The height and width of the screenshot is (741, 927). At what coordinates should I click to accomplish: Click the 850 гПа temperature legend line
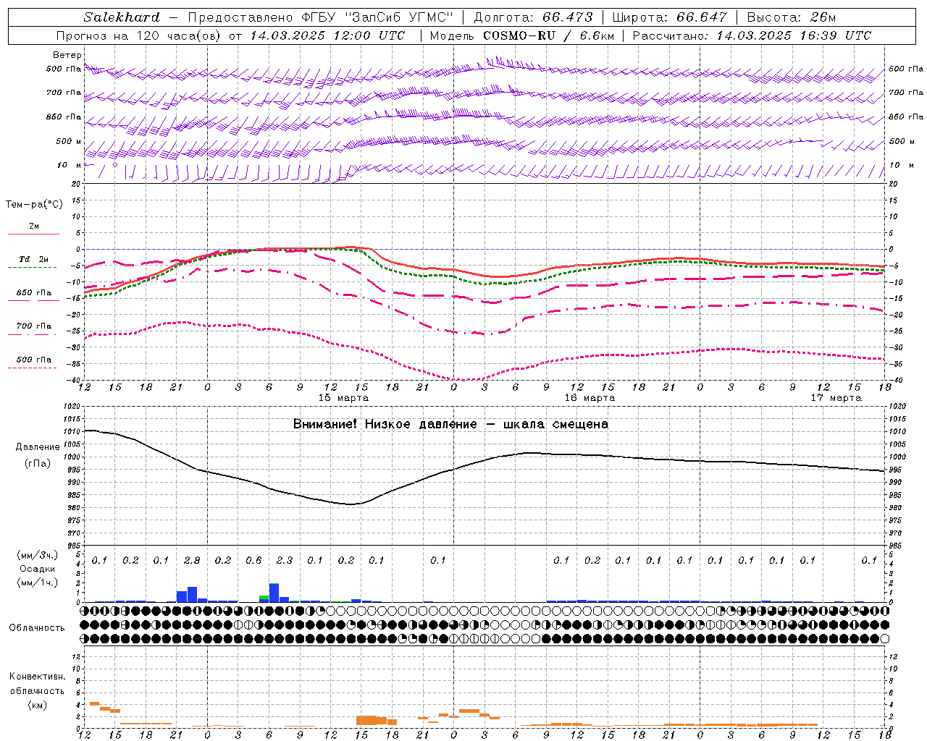[x=32, y=301]
